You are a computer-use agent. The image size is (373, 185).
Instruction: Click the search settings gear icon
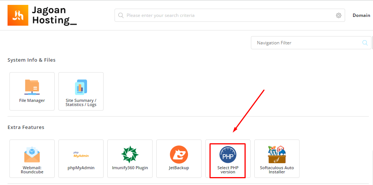click(x=338, y=15)
